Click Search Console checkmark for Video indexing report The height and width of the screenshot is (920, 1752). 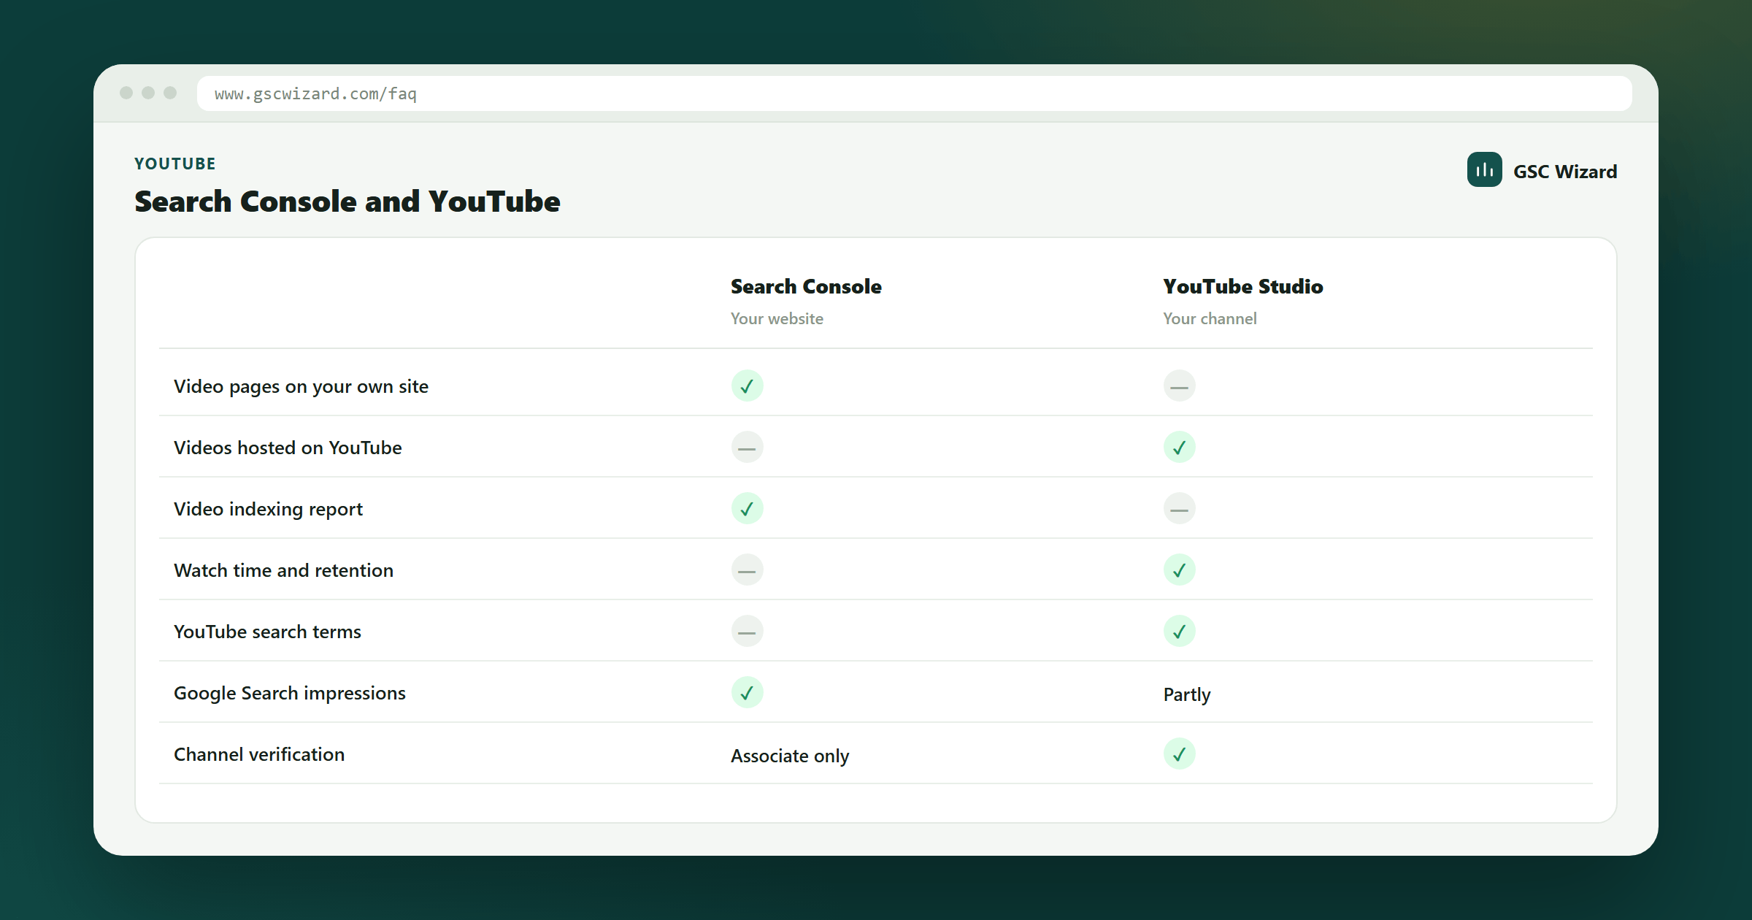click(x=747, y=508)
